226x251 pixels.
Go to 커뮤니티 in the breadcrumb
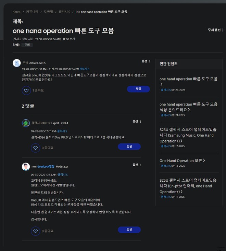32,12
